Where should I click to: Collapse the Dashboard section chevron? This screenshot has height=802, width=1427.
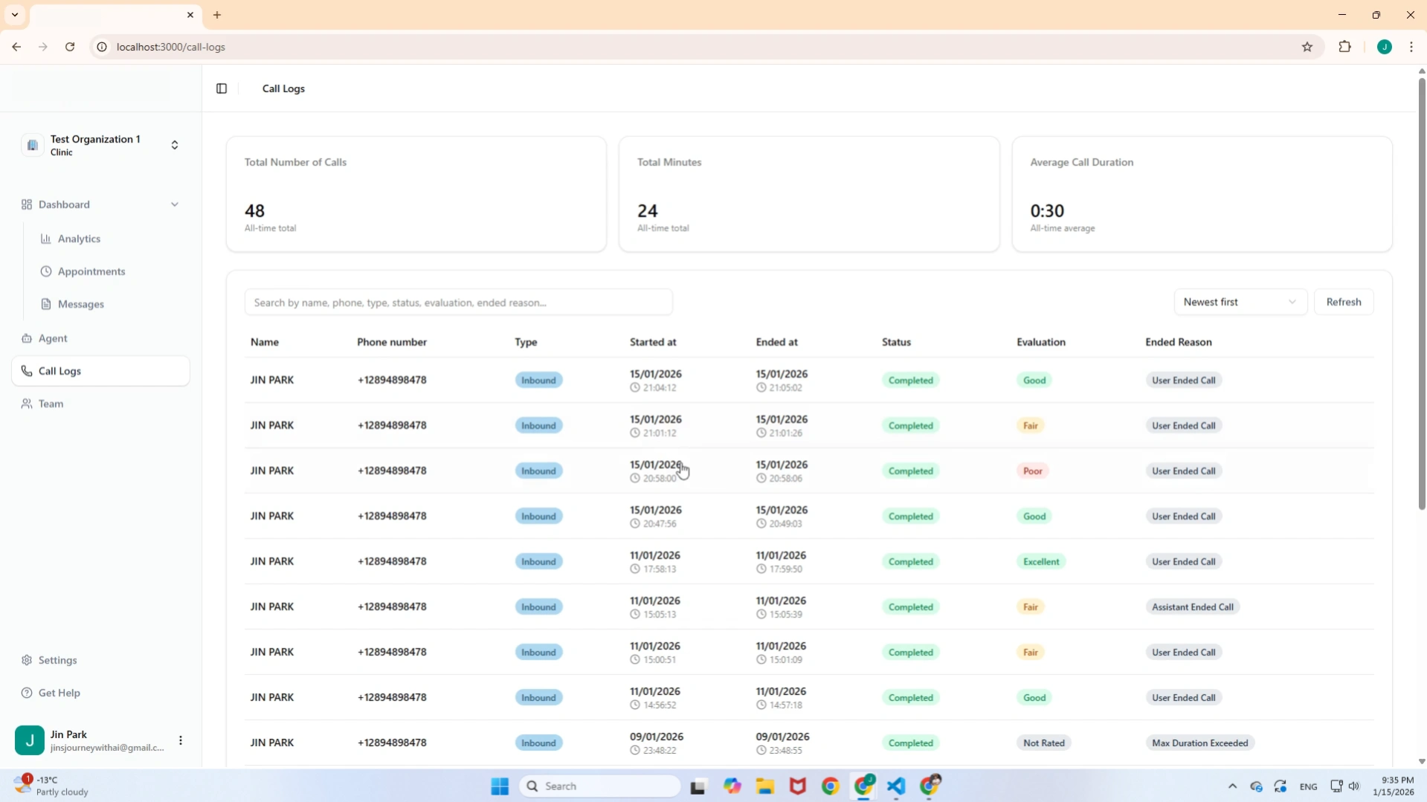point(175,204)
